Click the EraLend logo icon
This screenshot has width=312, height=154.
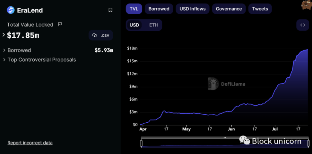(11, 10)
